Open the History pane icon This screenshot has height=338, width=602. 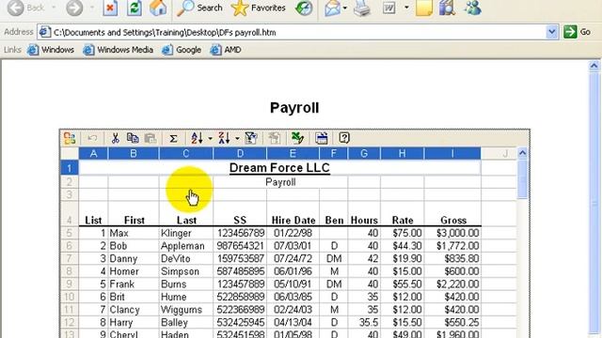[304, 8]
